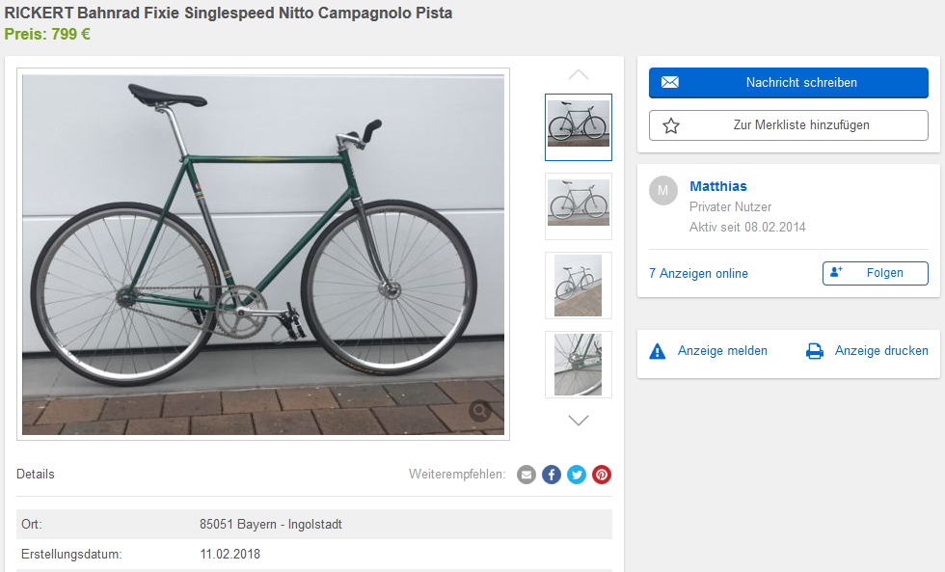Select the third bike thumbnail
This screenshot has width=945, height=572.
579,285
